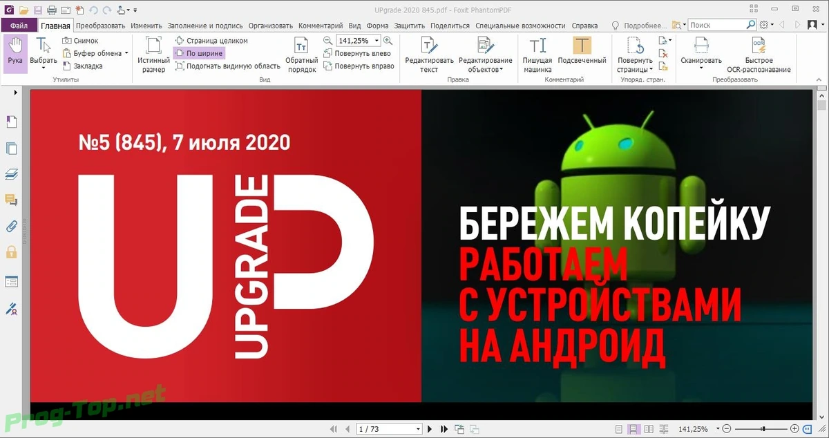Rotate view left (Повернуть влево)

[x=357, y=53]
